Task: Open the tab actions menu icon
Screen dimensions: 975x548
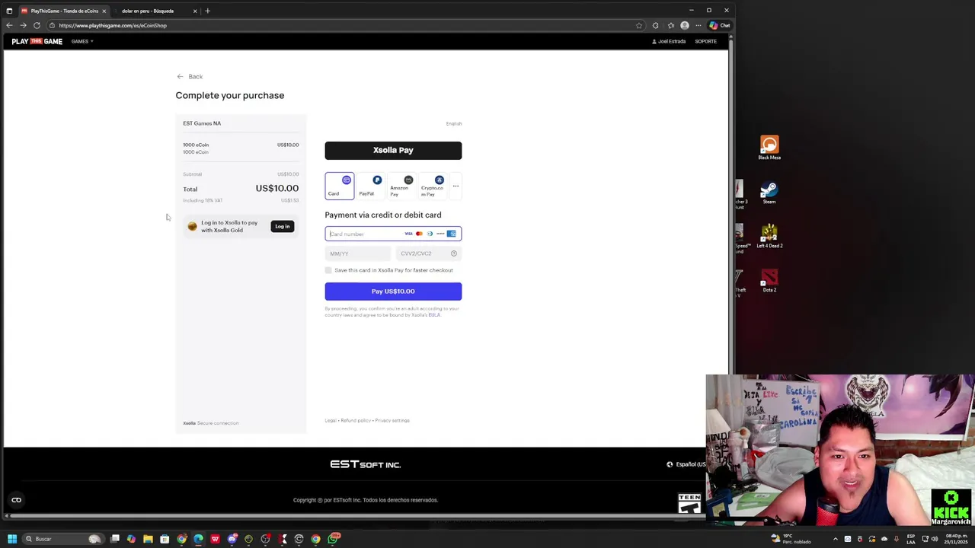Action: [x=9, y=11]
